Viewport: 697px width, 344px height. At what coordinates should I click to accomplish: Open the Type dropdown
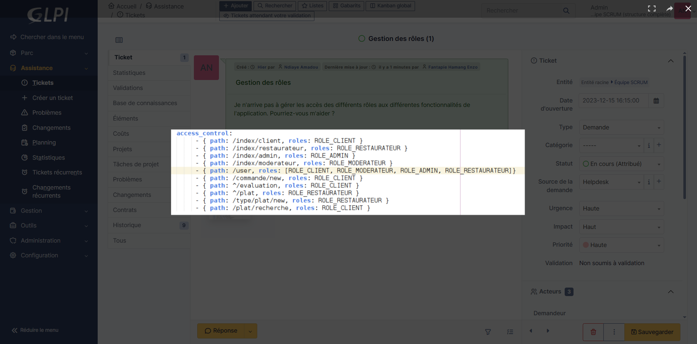point(621,128)
